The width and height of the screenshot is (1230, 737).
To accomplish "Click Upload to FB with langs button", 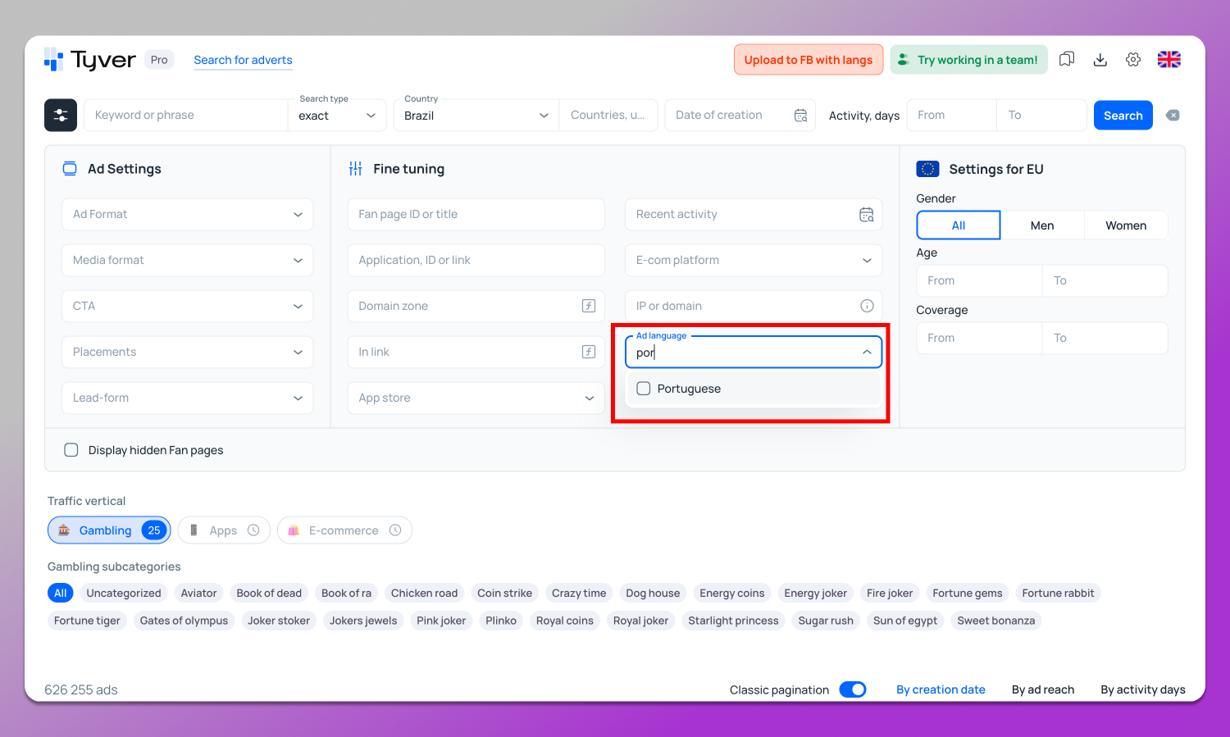I will click(808, 60).
